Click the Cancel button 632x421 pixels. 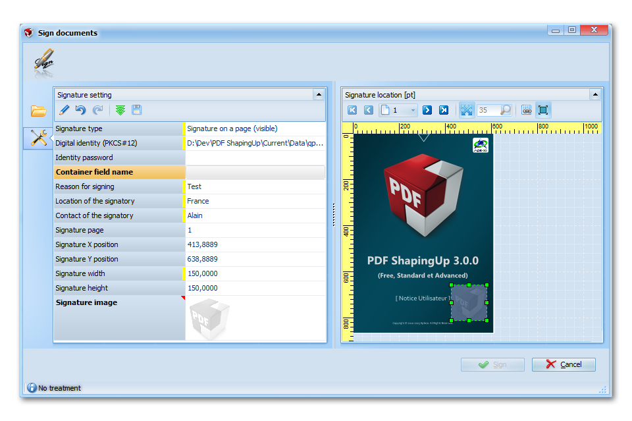(564, 364)
